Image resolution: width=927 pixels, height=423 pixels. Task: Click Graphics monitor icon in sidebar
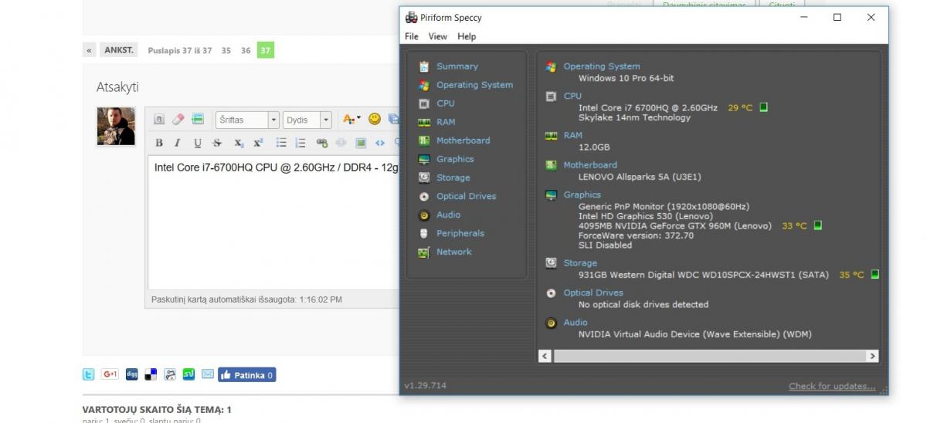(x=423, y=159)
